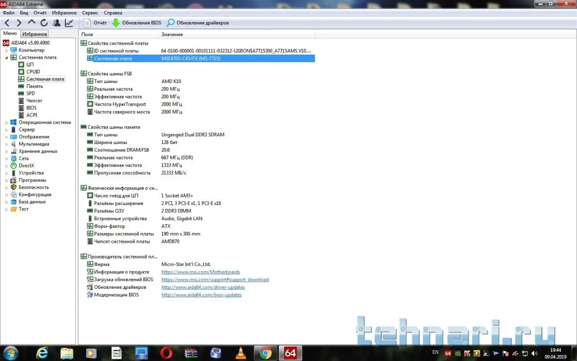577x361 pixels.
Task: Click the Обновления BIOS toolbar button
Action: click(136, 23)
